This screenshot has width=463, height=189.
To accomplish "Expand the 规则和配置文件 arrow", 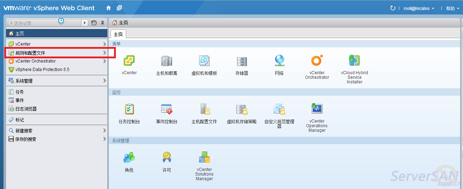I will 105,53.
